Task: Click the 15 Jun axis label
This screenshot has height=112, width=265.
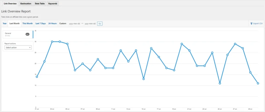Action: 143,109
